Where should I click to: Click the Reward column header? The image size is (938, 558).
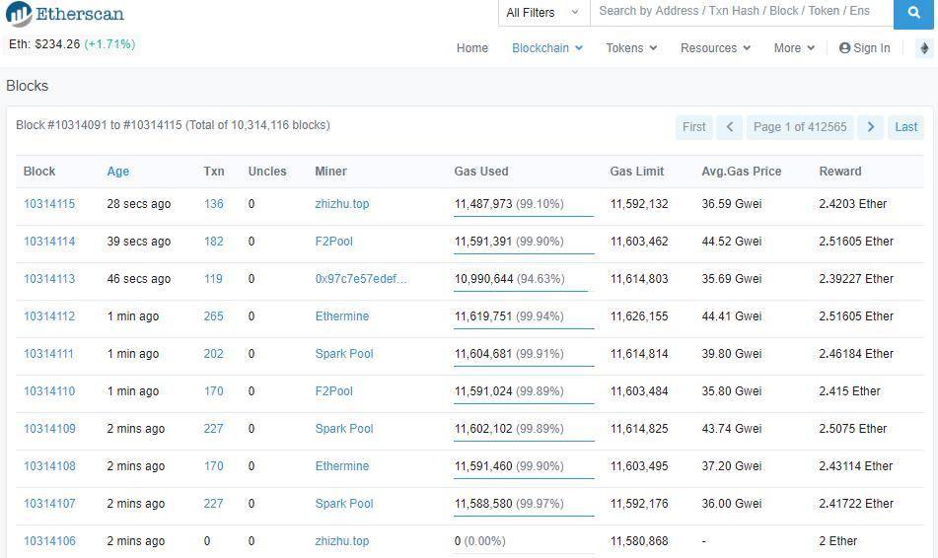tap(840, 172)
